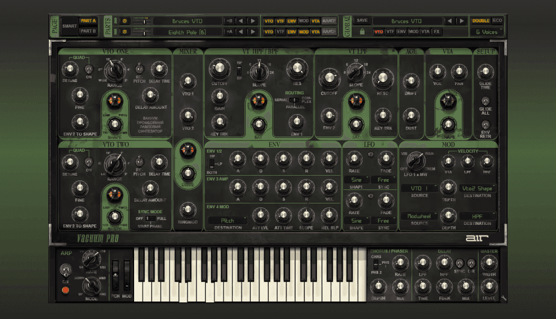Toggle the GLIDE ALL switch
This screenshot has width=556, height=319.
485,101
